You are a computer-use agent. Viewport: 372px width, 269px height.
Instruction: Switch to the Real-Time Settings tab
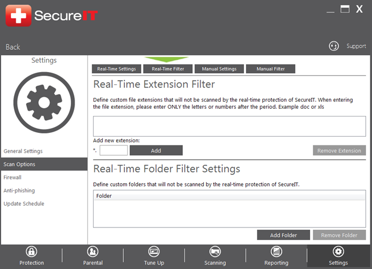click(x=116, y=69)
